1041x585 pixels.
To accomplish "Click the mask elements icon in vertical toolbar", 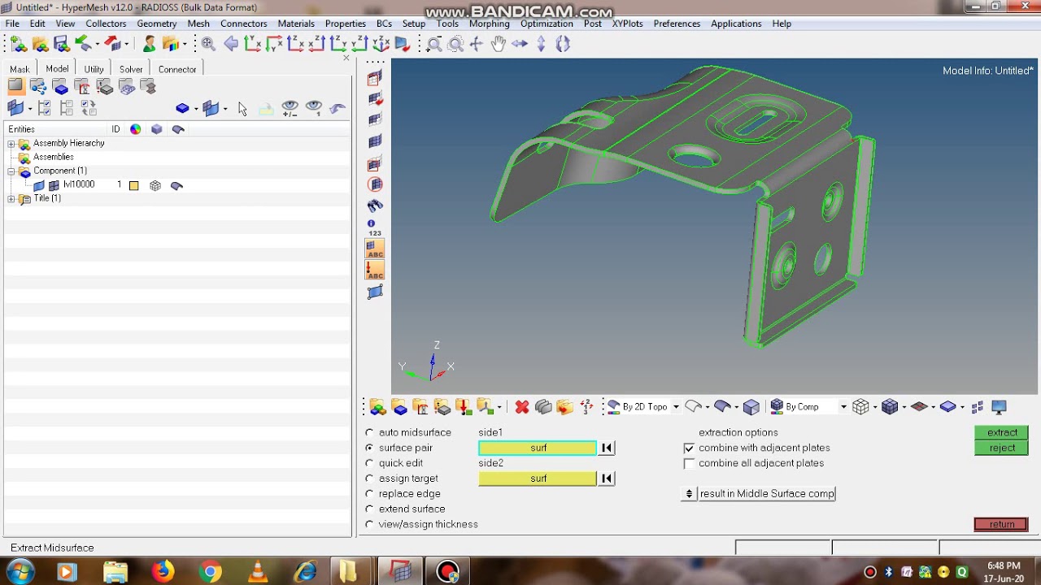I will coord(375,78).
